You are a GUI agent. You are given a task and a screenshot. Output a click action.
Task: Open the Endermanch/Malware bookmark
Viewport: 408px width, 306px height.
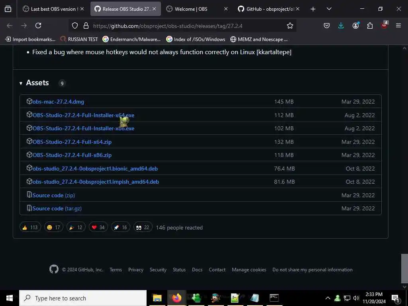(x=131, y=39)
